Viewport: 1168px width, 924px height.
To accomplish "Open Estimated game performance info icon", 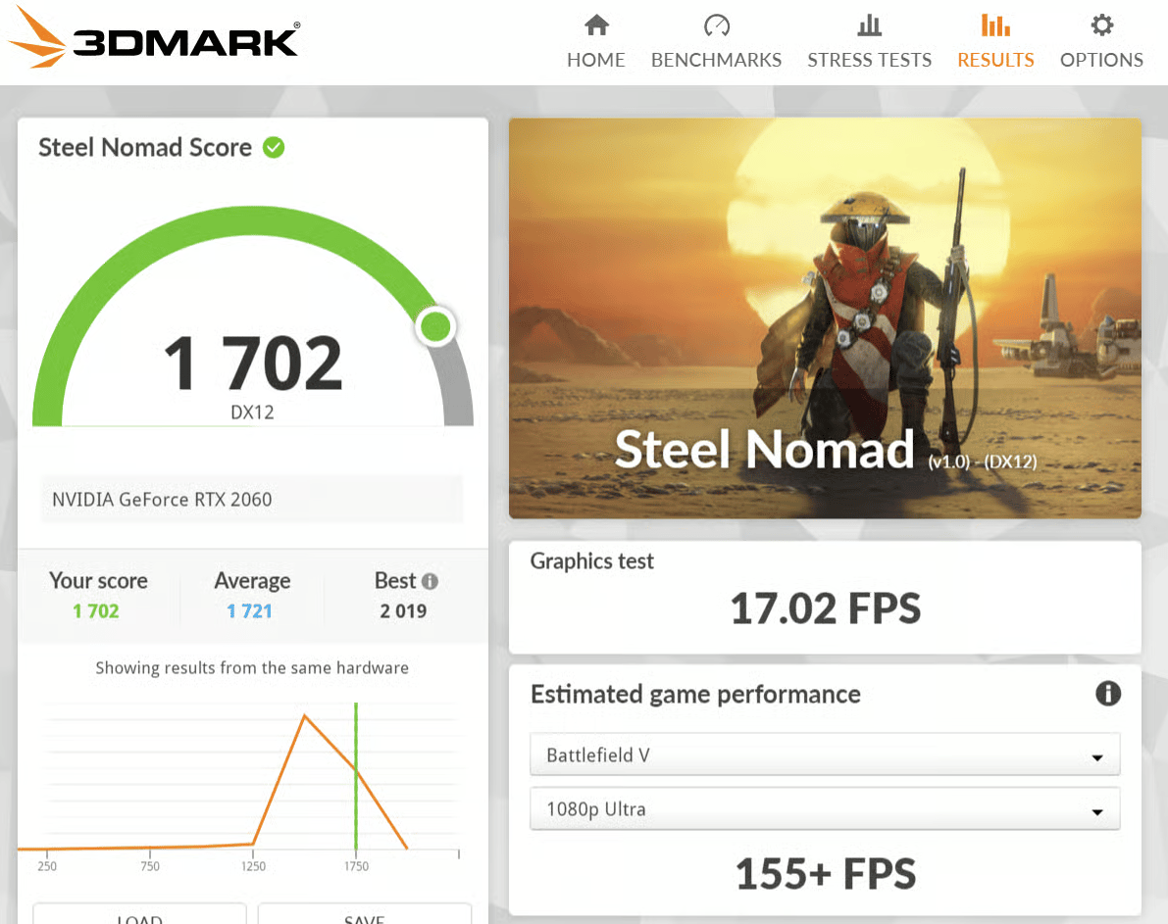I will pyautogui.click(x=1107, y=693).
